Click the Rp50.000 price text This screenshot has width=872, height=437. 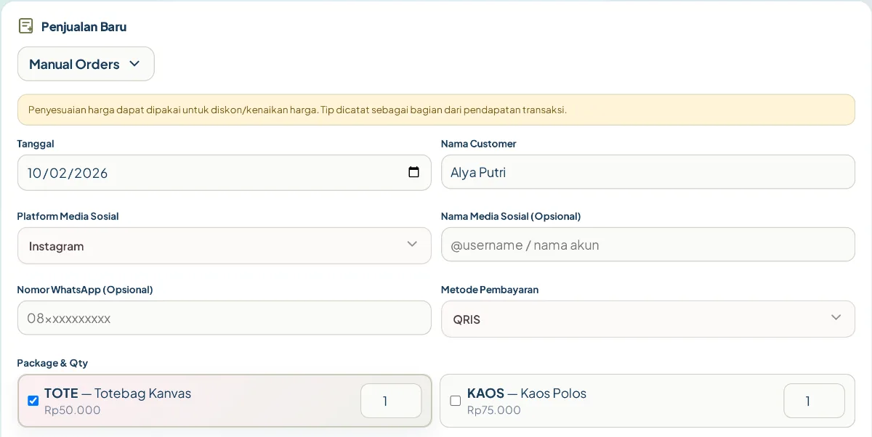click(x=73, y=410)
